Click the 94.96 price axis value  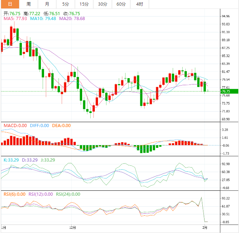[x=226, y=16]
